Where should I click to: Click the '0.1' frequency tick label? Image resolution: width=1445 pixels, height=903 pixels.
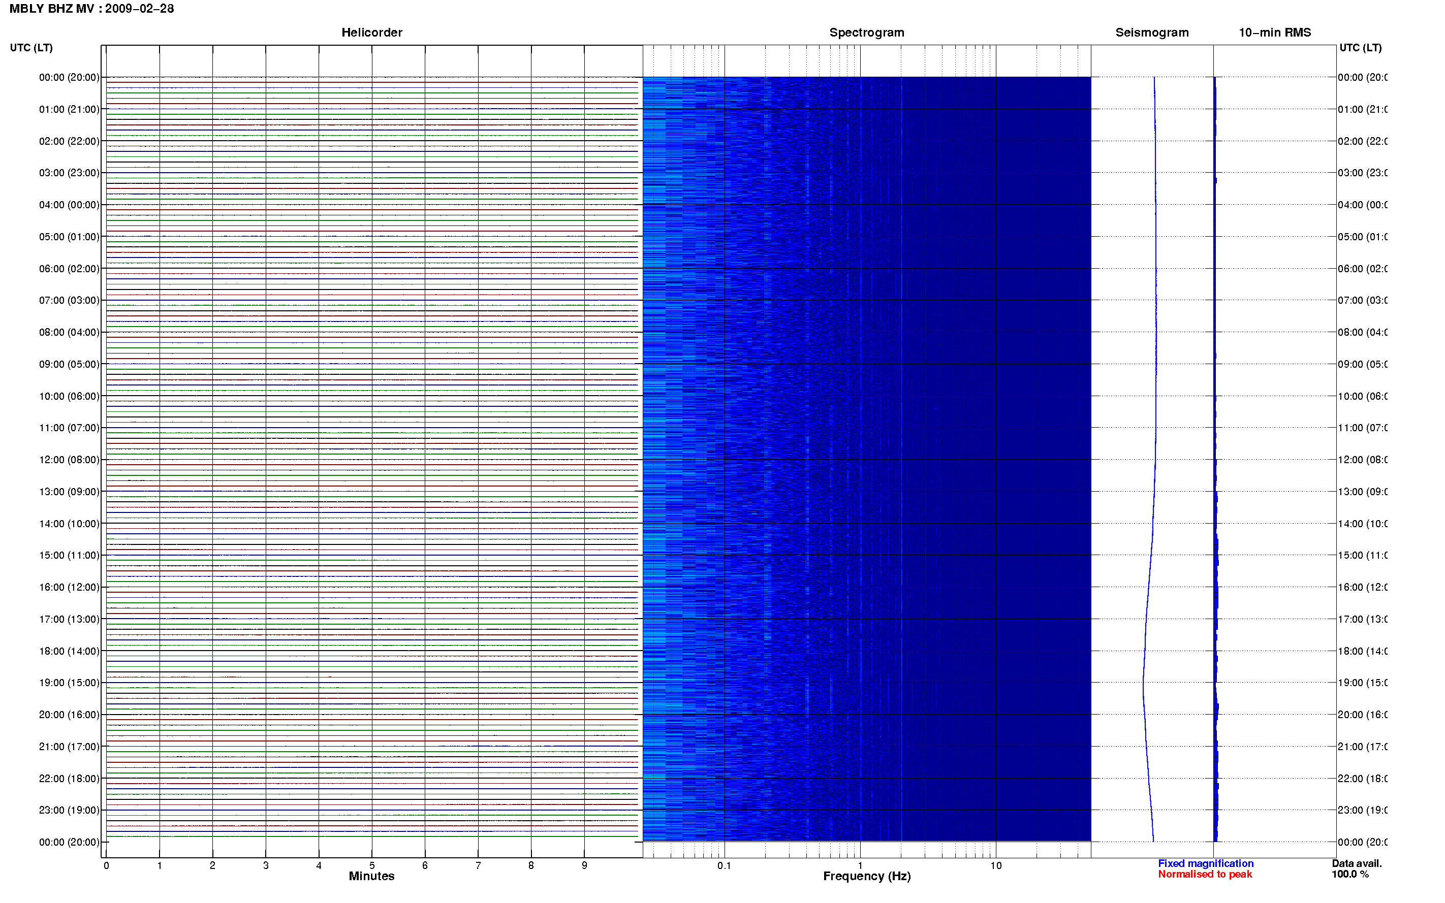(x=724, y=865)
